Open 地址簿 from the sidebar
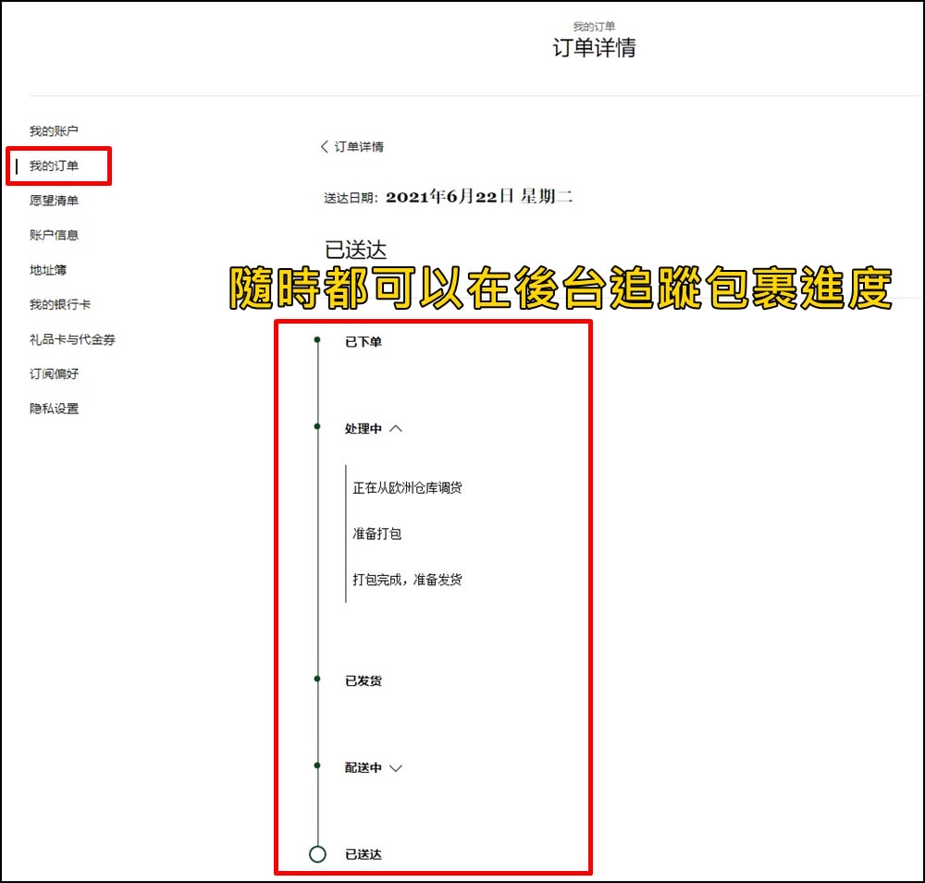 click(48, 270)
